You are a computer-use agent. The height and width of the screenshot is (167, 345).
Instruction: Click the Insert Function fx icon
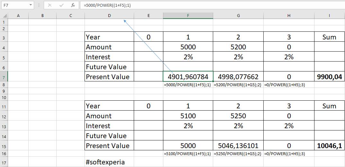pyautogui.click(x=73, y=5)
